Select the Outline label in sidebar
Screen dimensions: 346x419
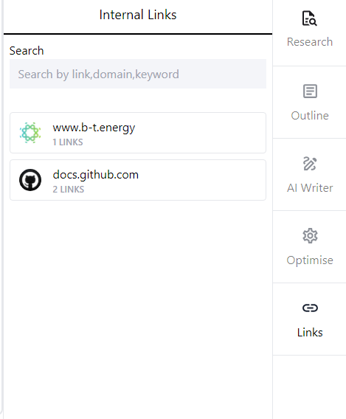310,116
